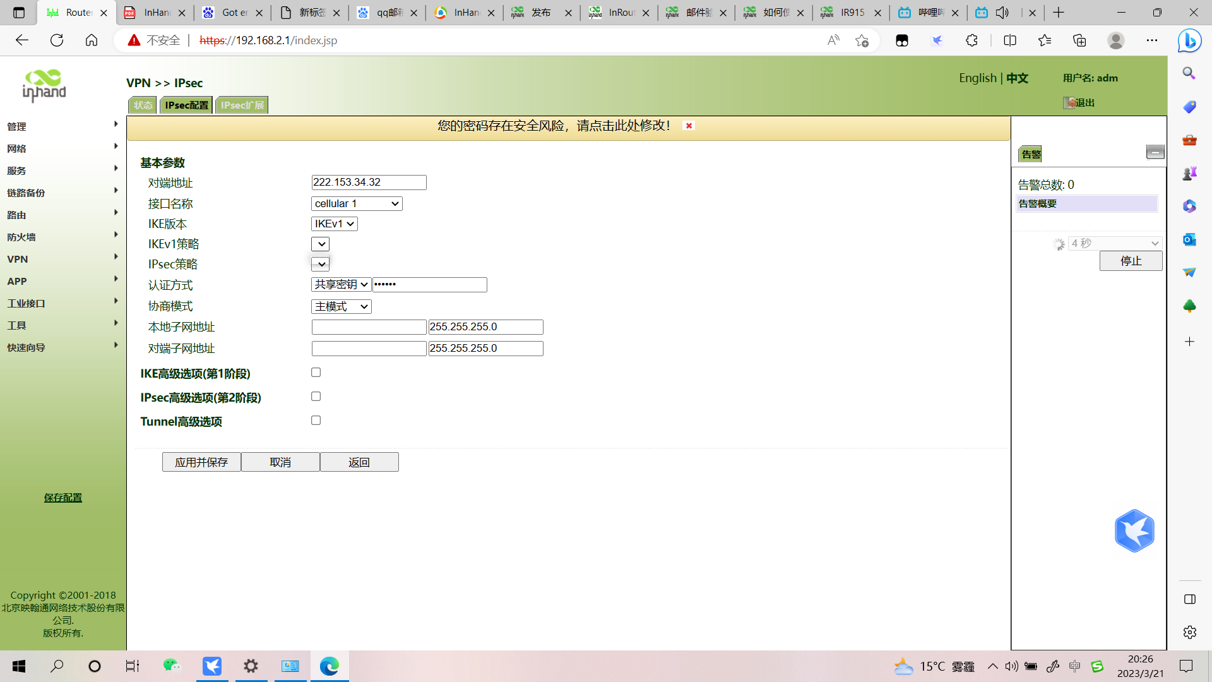Click the blue bird floating assistant icon
1212x682 pixels.
click(x=1134, y=531)
